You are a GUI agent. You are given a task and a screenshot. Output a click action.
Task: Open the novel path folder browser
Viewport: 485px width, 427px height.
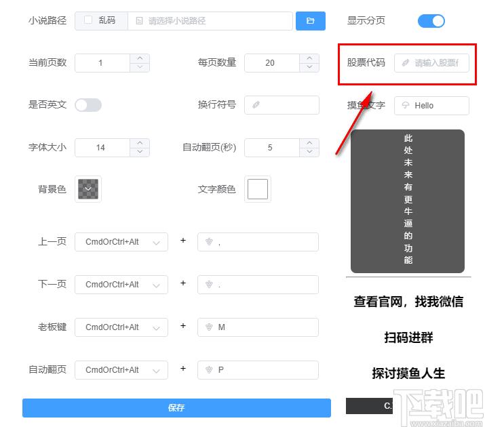pos(310,21)
